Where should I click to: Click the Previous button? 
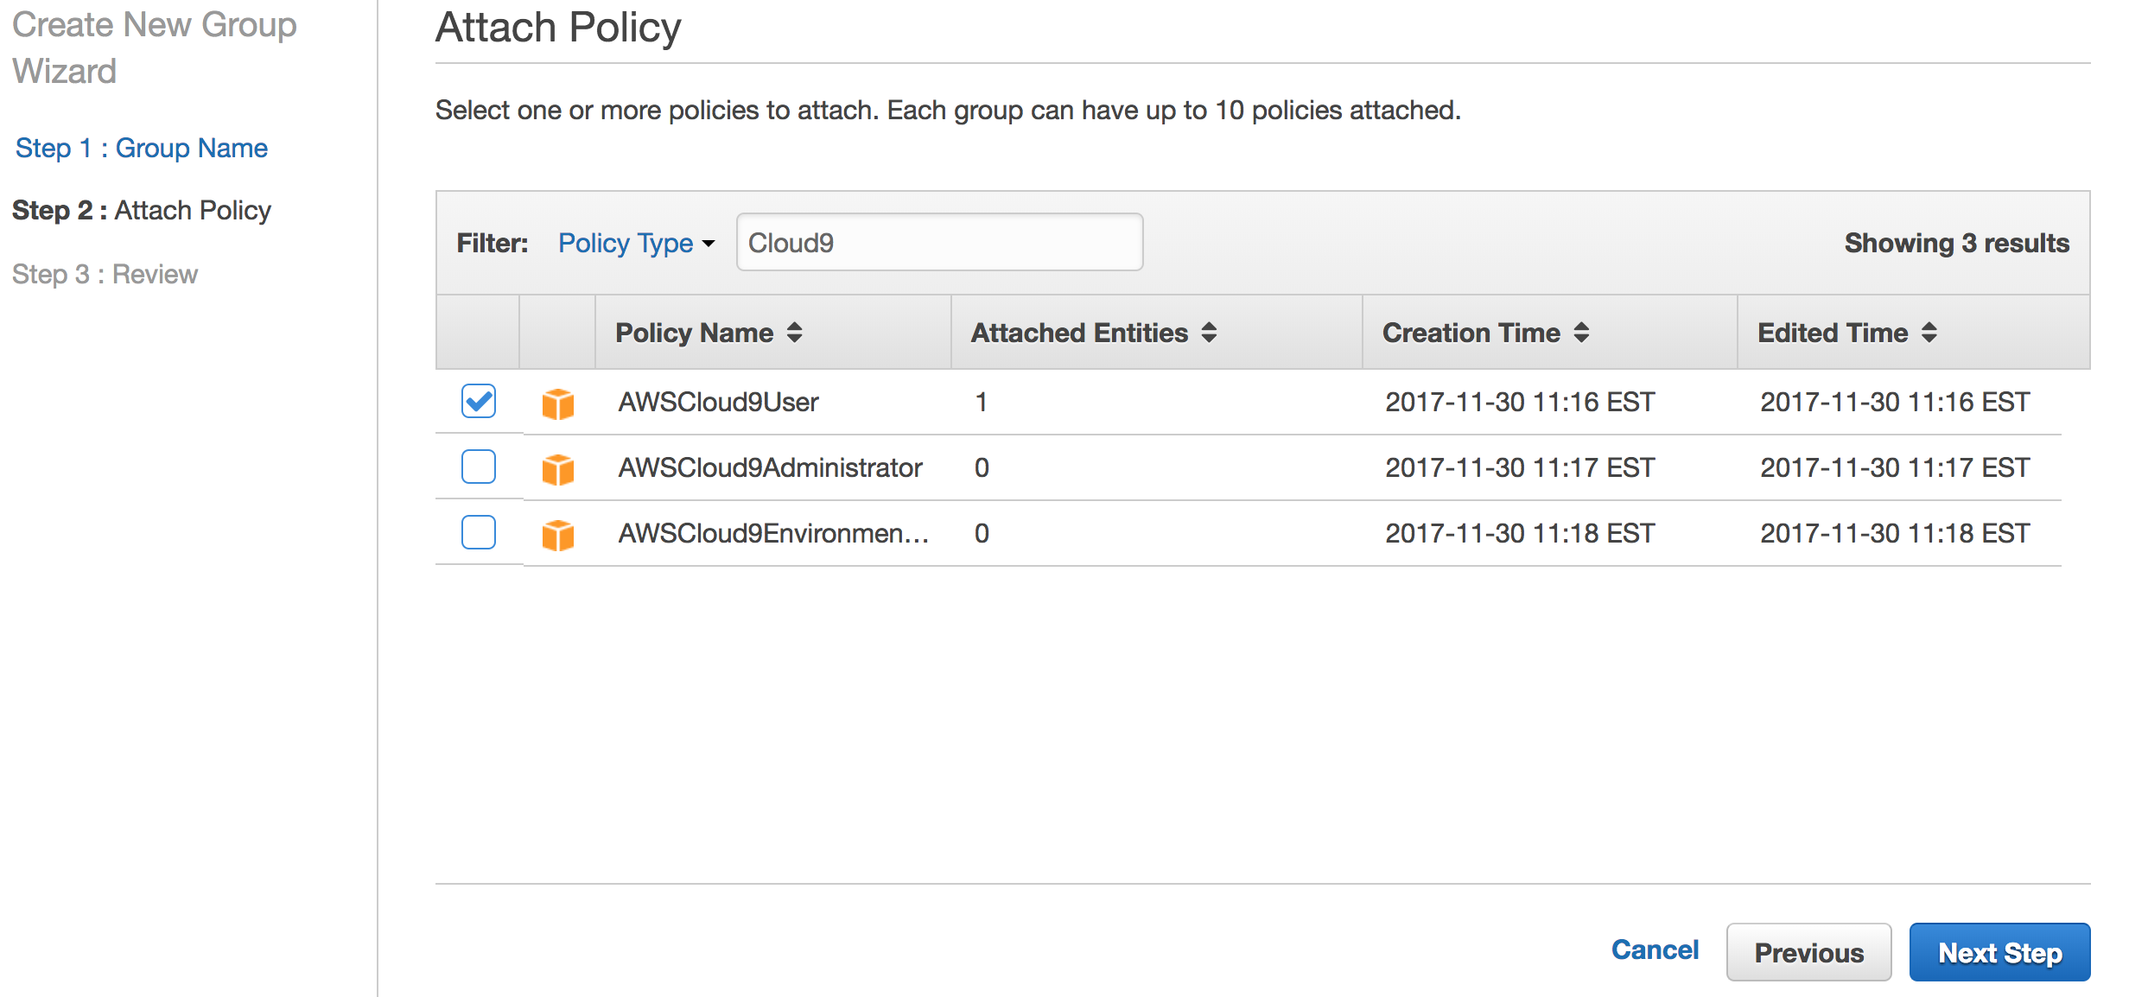click(x=1808, y=952)
